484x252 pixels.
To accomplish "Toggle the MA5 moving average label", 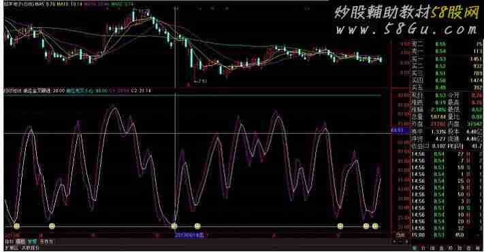I will [45, 5].
